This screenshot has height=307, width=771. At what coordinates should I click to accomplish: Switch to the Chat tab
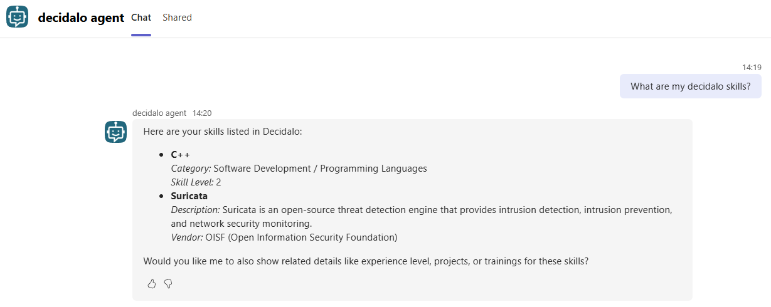click(141, 18)
